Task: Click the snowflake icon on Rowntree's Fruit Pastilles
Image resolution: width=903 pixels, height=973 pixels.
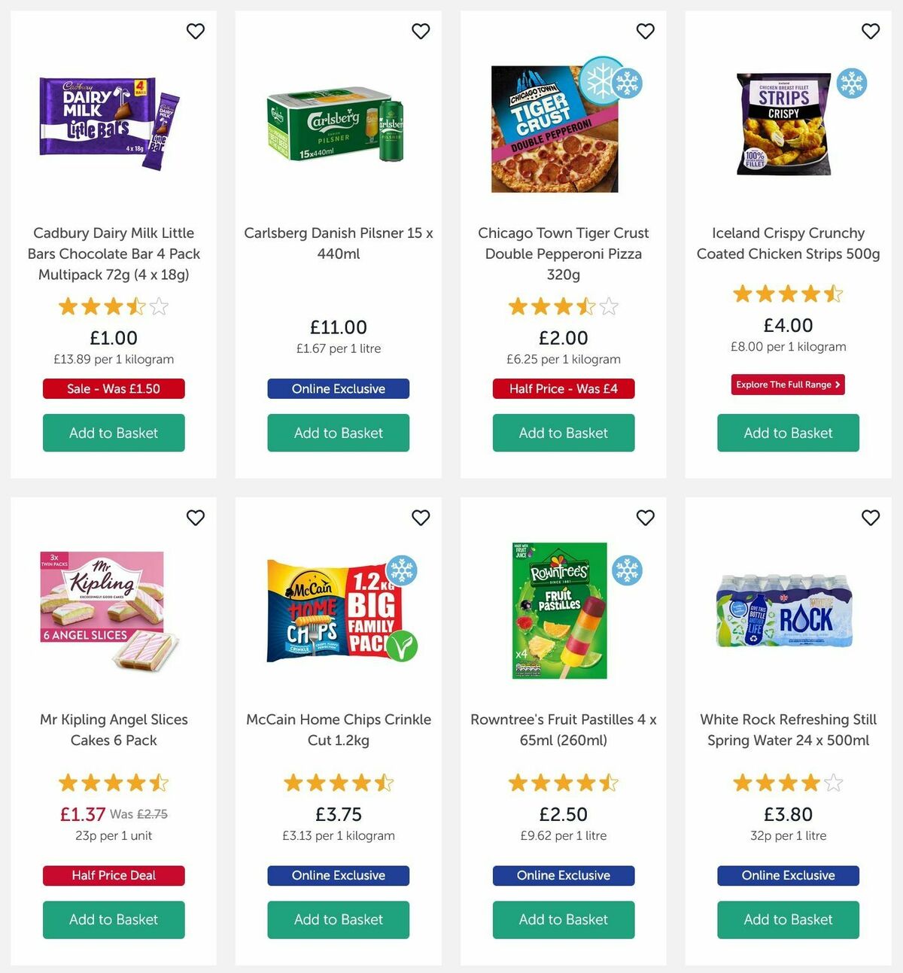Action: pyautogui.click(x=627, y=570)
